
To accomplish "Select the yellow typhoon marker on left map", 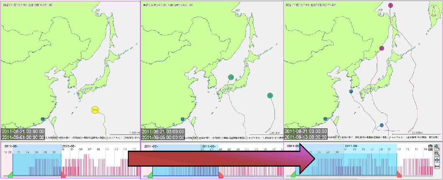I will pos(95,110).
